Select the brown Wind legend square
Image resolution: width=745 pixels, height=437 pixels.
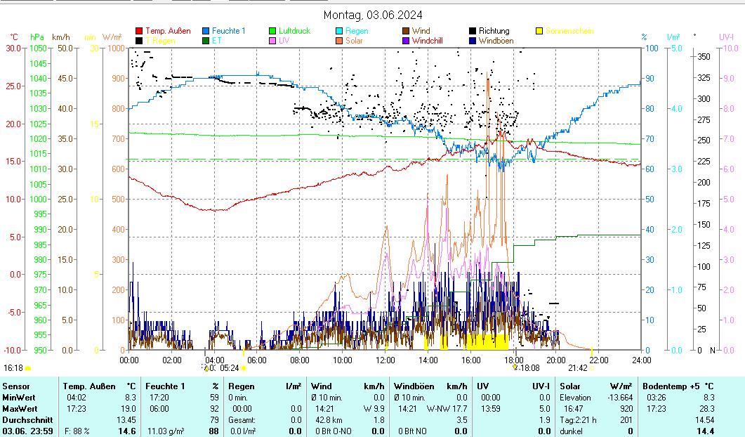click(x=407, y=31)
